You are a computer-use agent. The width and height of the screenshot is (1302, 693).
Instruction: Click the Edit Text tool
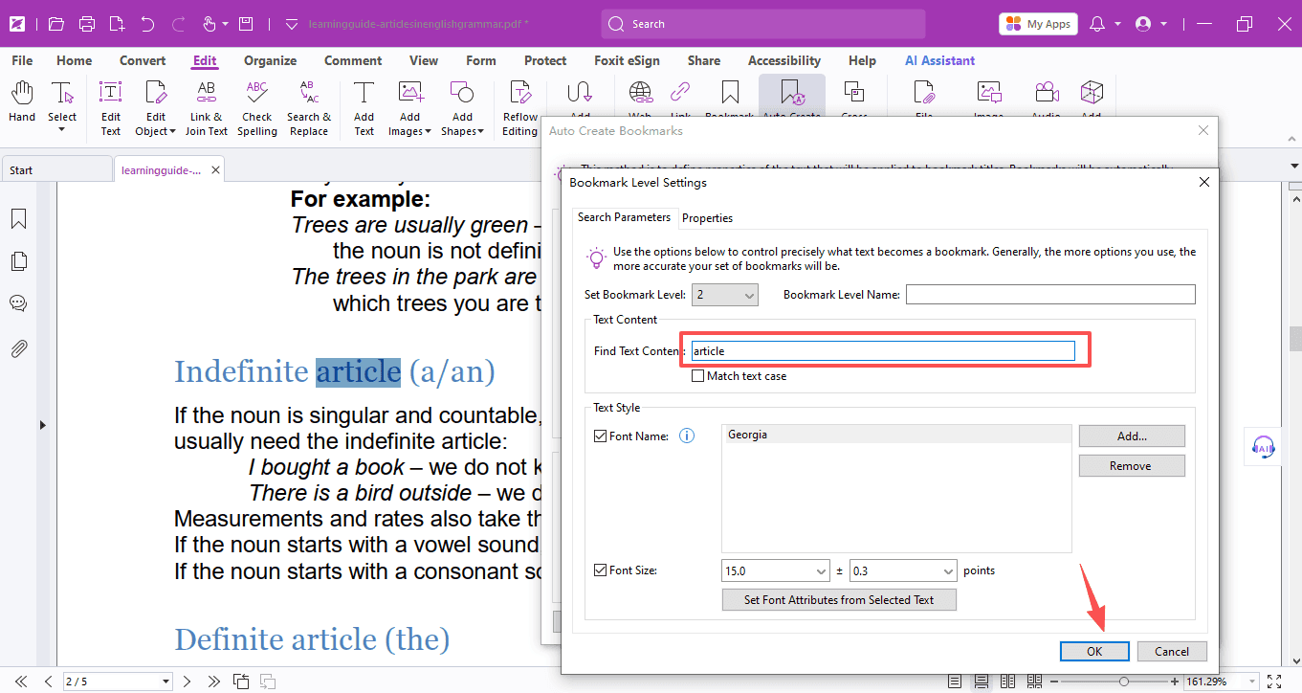tap(111, 108)
